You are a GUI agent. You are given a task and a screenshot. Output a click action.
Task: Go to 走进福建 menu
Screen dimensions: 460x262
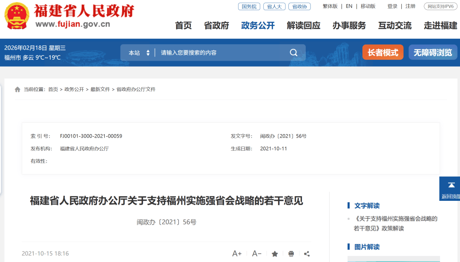pyautogui.click(x=440, y=25)
